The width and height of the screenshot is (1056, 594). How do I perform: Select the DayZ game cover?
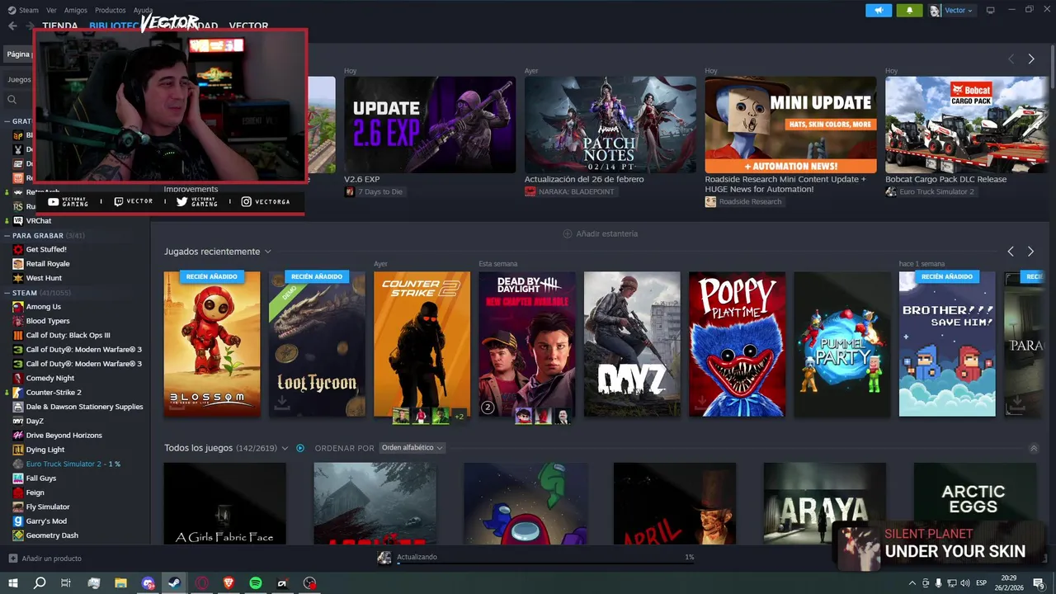coord(632,344)
